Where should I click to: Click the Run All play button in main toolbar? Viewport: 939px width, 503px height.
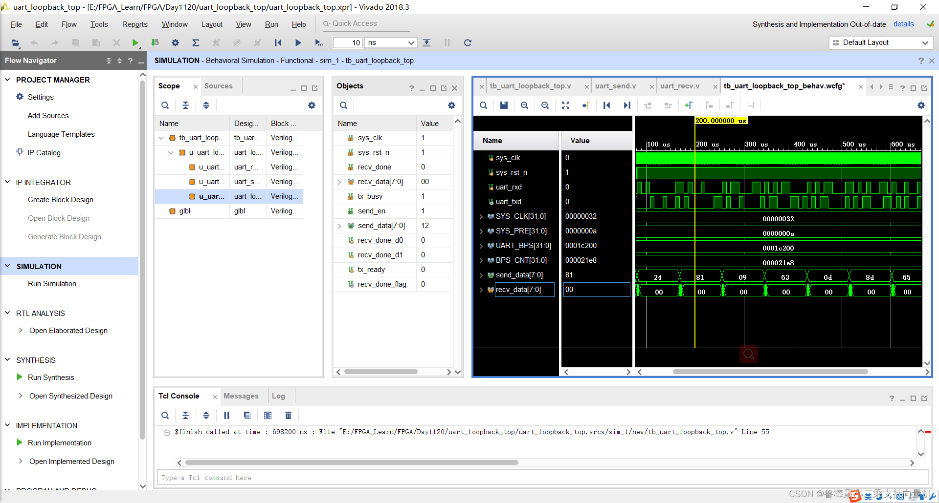point(298,43)
